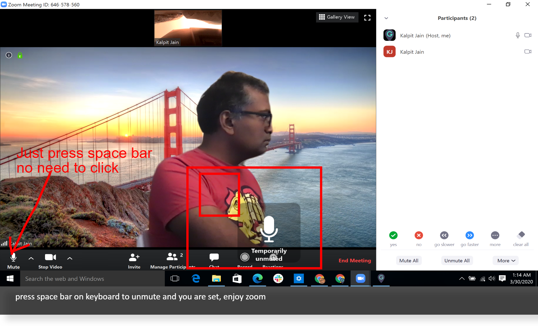Open battery power status tray icon
The image size is (538, 326).
click(472, 278)
